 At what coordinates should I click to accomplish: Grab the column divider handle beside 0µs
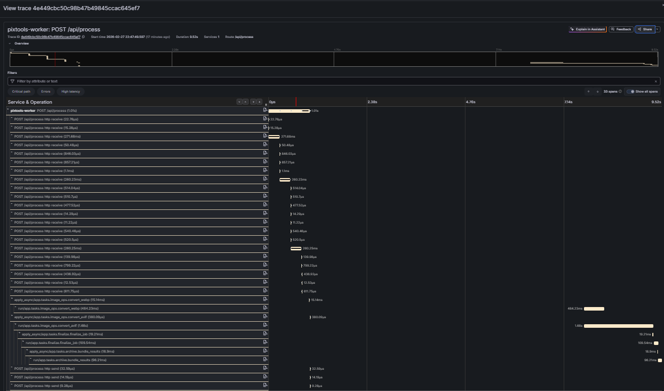tap(266, 105)
